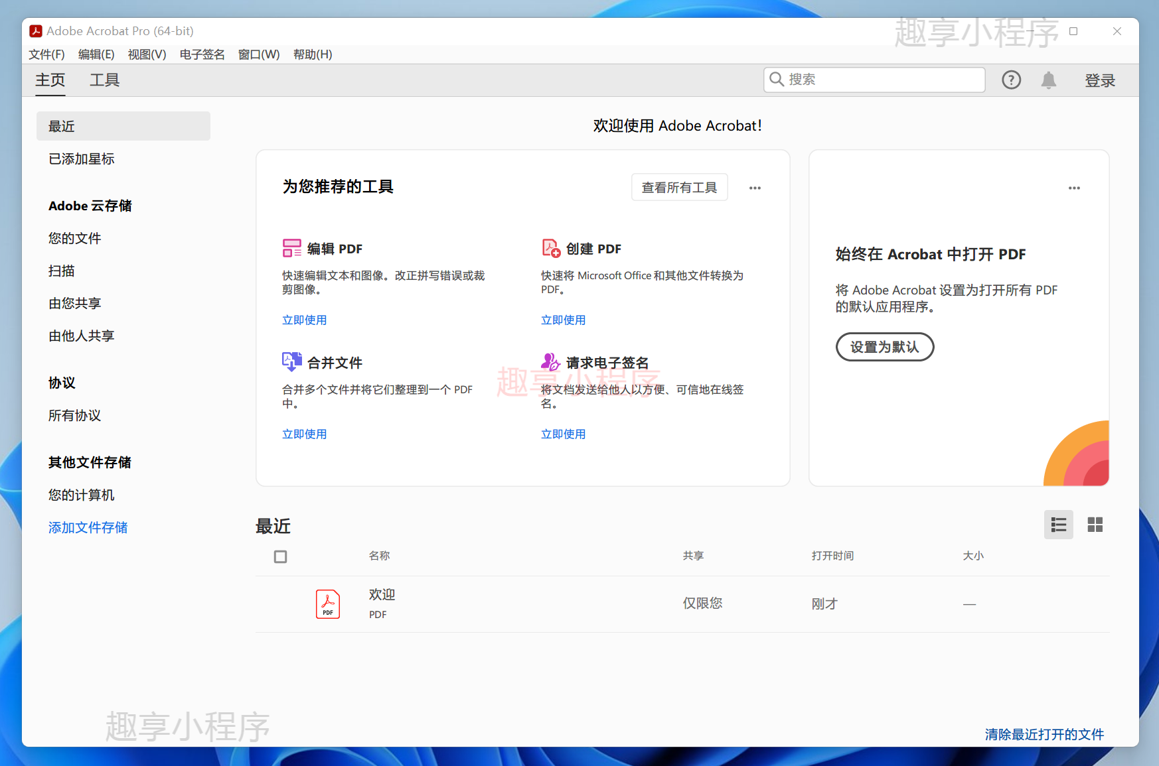Screen dimensions: 1159x766
Task: Switch to grid thumbnail view icon
Action: 1095,525
